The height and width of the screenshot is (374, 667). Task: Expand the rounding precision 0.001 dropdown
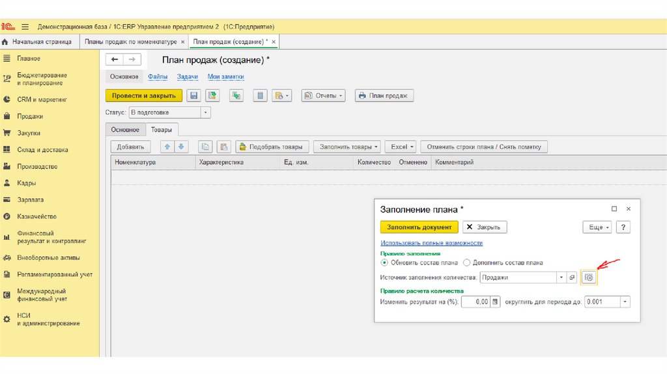[x=625, y=302]
